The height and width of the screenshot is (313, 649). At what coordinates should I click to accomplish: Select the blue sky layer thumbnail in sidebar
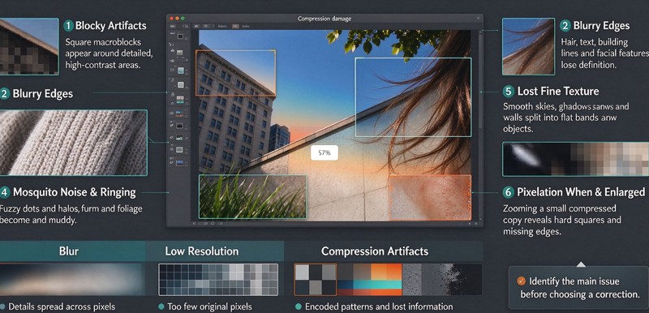[179, 163]
